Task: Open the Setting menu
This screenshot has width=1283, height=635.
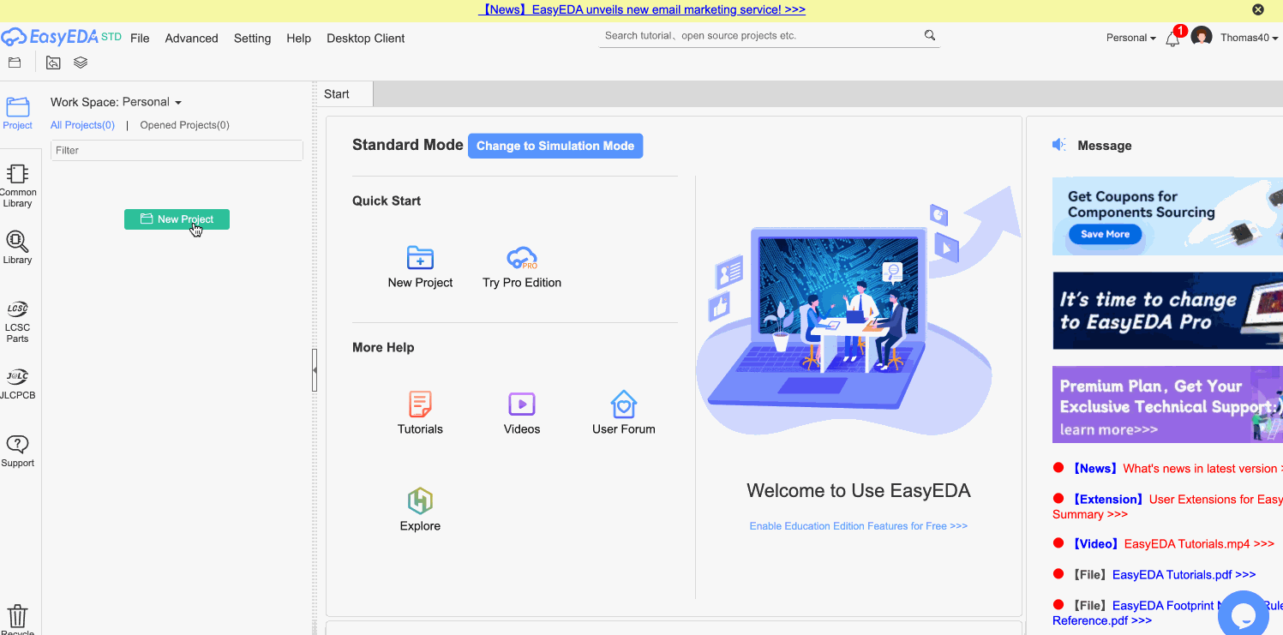Action: (x=252, y=38)
